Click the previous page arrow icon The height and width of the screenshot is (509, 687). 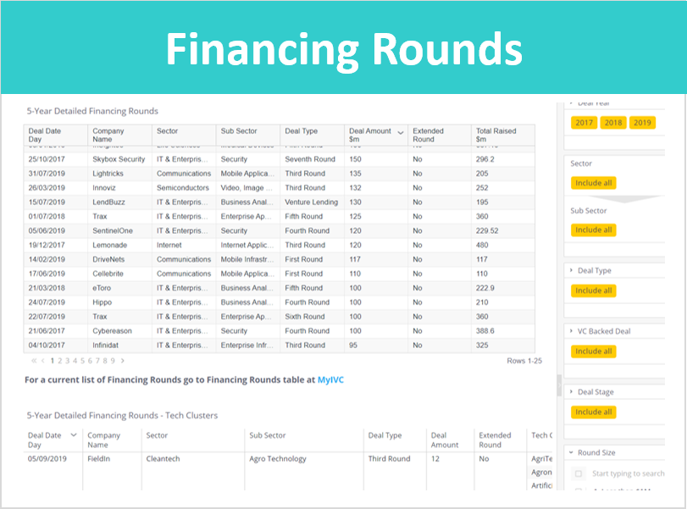pyautogui.click(x=43, y=361)
